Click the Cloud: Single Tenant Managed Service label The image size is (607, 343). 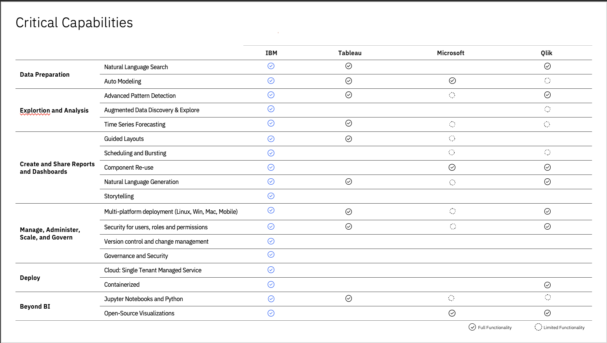pos(153,270)
